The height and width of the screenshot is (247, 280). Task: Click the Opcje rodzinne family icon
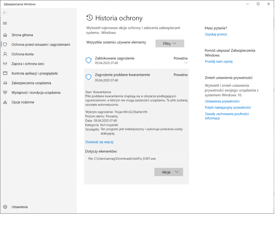pos(5,102)
